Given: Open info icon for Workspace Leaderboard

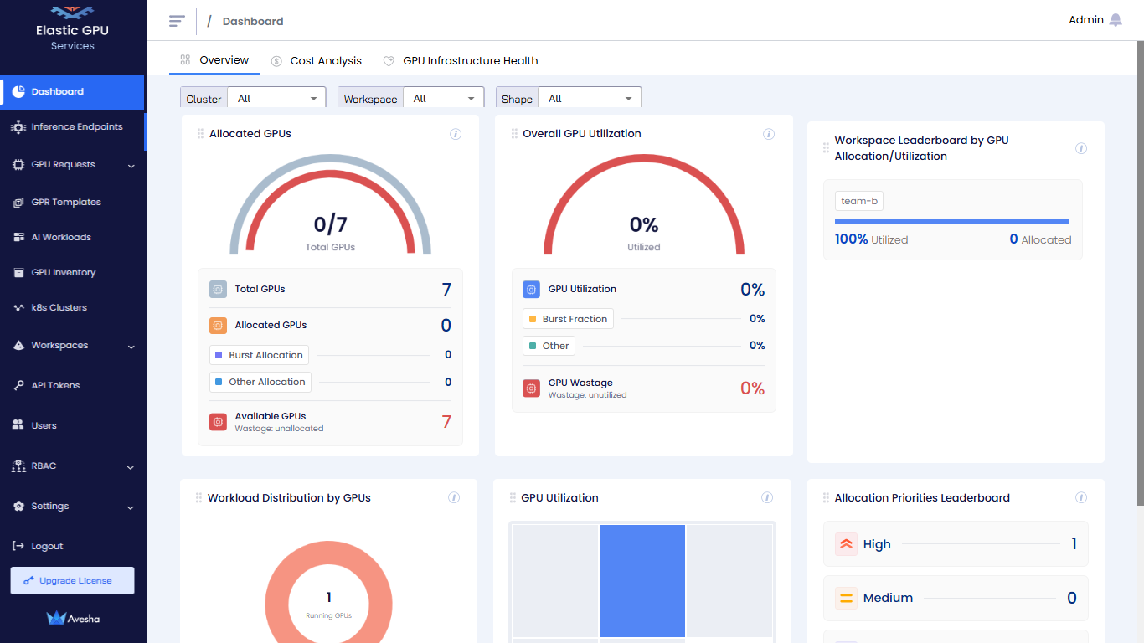Looking at the screenshot, I should 1081,148.
